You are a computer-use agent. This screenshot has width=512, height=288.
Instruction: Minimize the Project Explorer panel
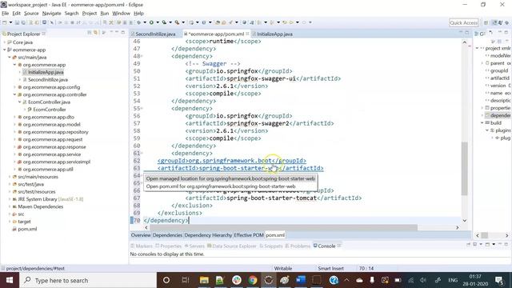117,32
